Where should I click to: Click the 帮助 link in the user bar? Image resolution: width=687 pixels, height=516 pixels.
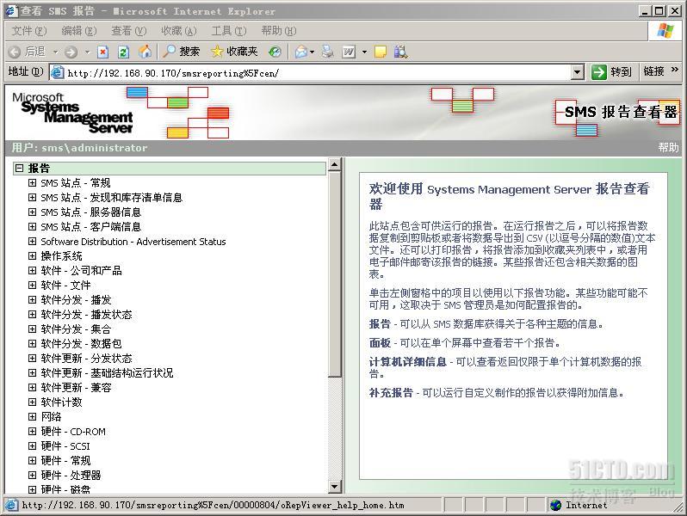[668, 148]
